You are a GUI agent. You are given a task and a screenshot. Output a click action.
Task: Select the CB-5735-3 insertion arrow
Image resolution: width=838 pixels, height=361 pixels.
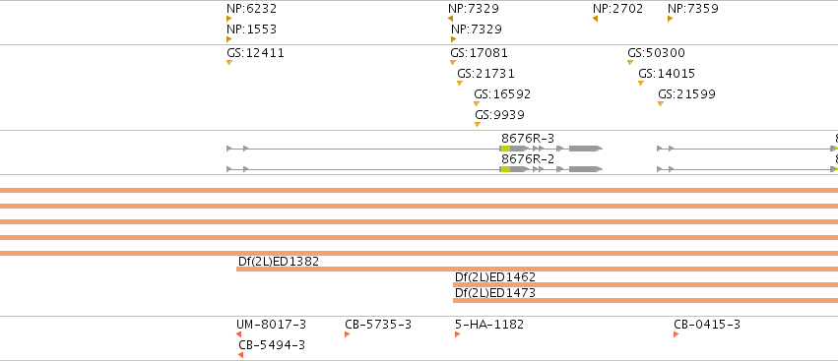(x=348, y=334)
